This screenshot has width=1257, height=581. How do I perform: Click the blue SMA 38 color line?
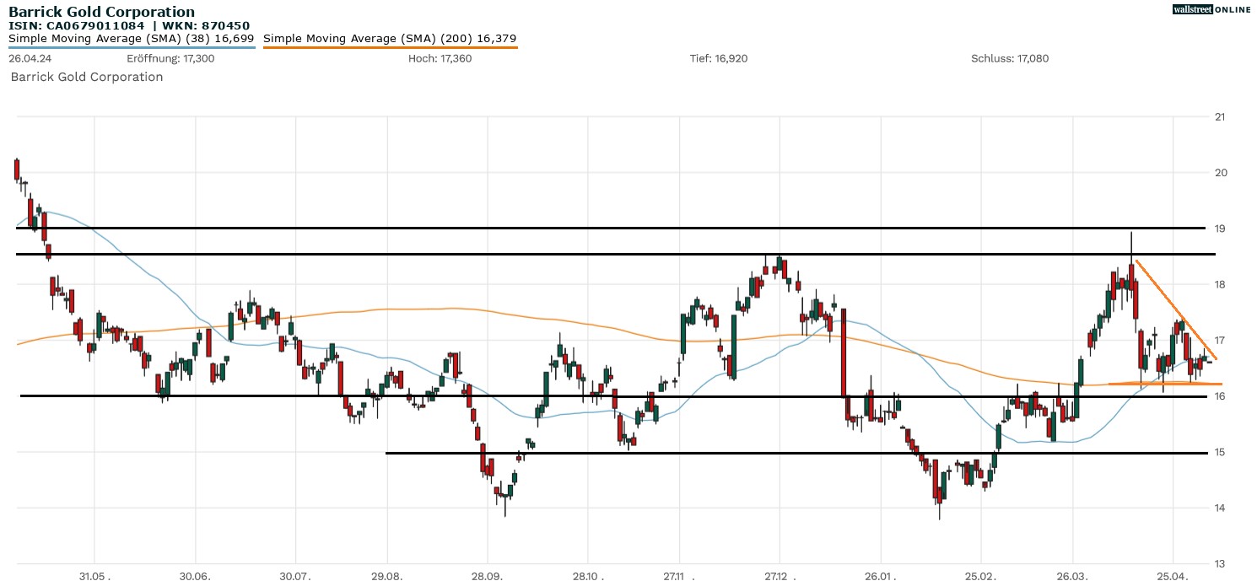click(132, 47)
